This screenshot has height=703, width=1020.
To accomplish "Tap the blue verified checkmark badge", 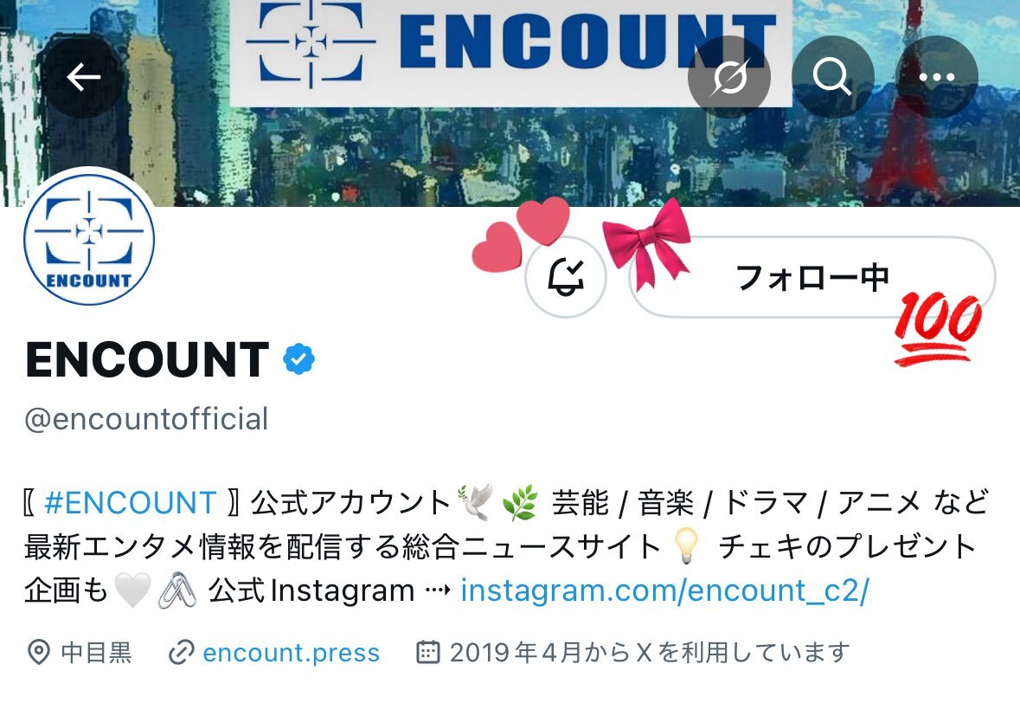I will 299,358.
